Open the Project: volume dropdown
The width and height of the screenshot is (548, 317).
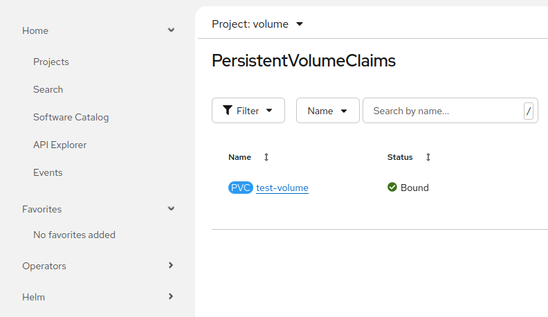click(258, 24)
